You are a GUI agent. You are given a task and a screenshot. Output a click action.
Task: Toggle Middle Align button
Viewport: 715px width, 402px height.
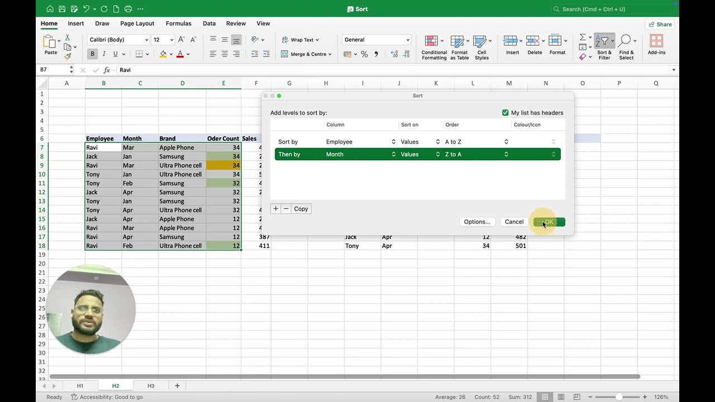pyautogui.click(x=225, y=40)
